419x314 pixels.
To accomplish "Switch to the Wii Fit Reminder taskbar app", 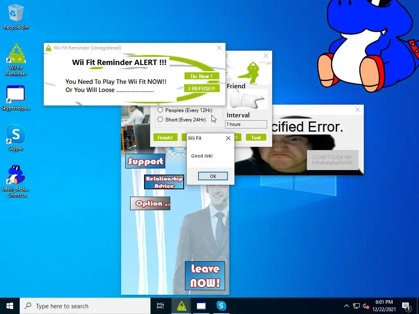I will [x=181, y=306].
